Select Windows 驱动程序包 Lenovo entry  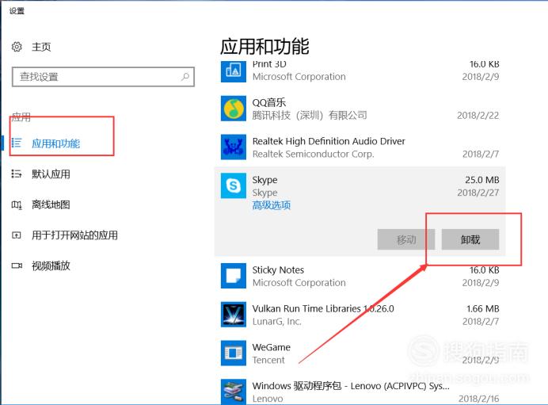[351, 386]
